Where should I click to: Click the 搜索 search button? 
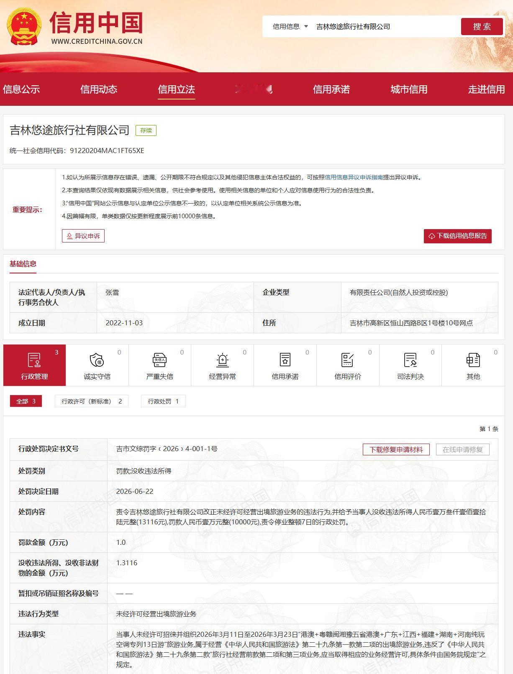482,26
